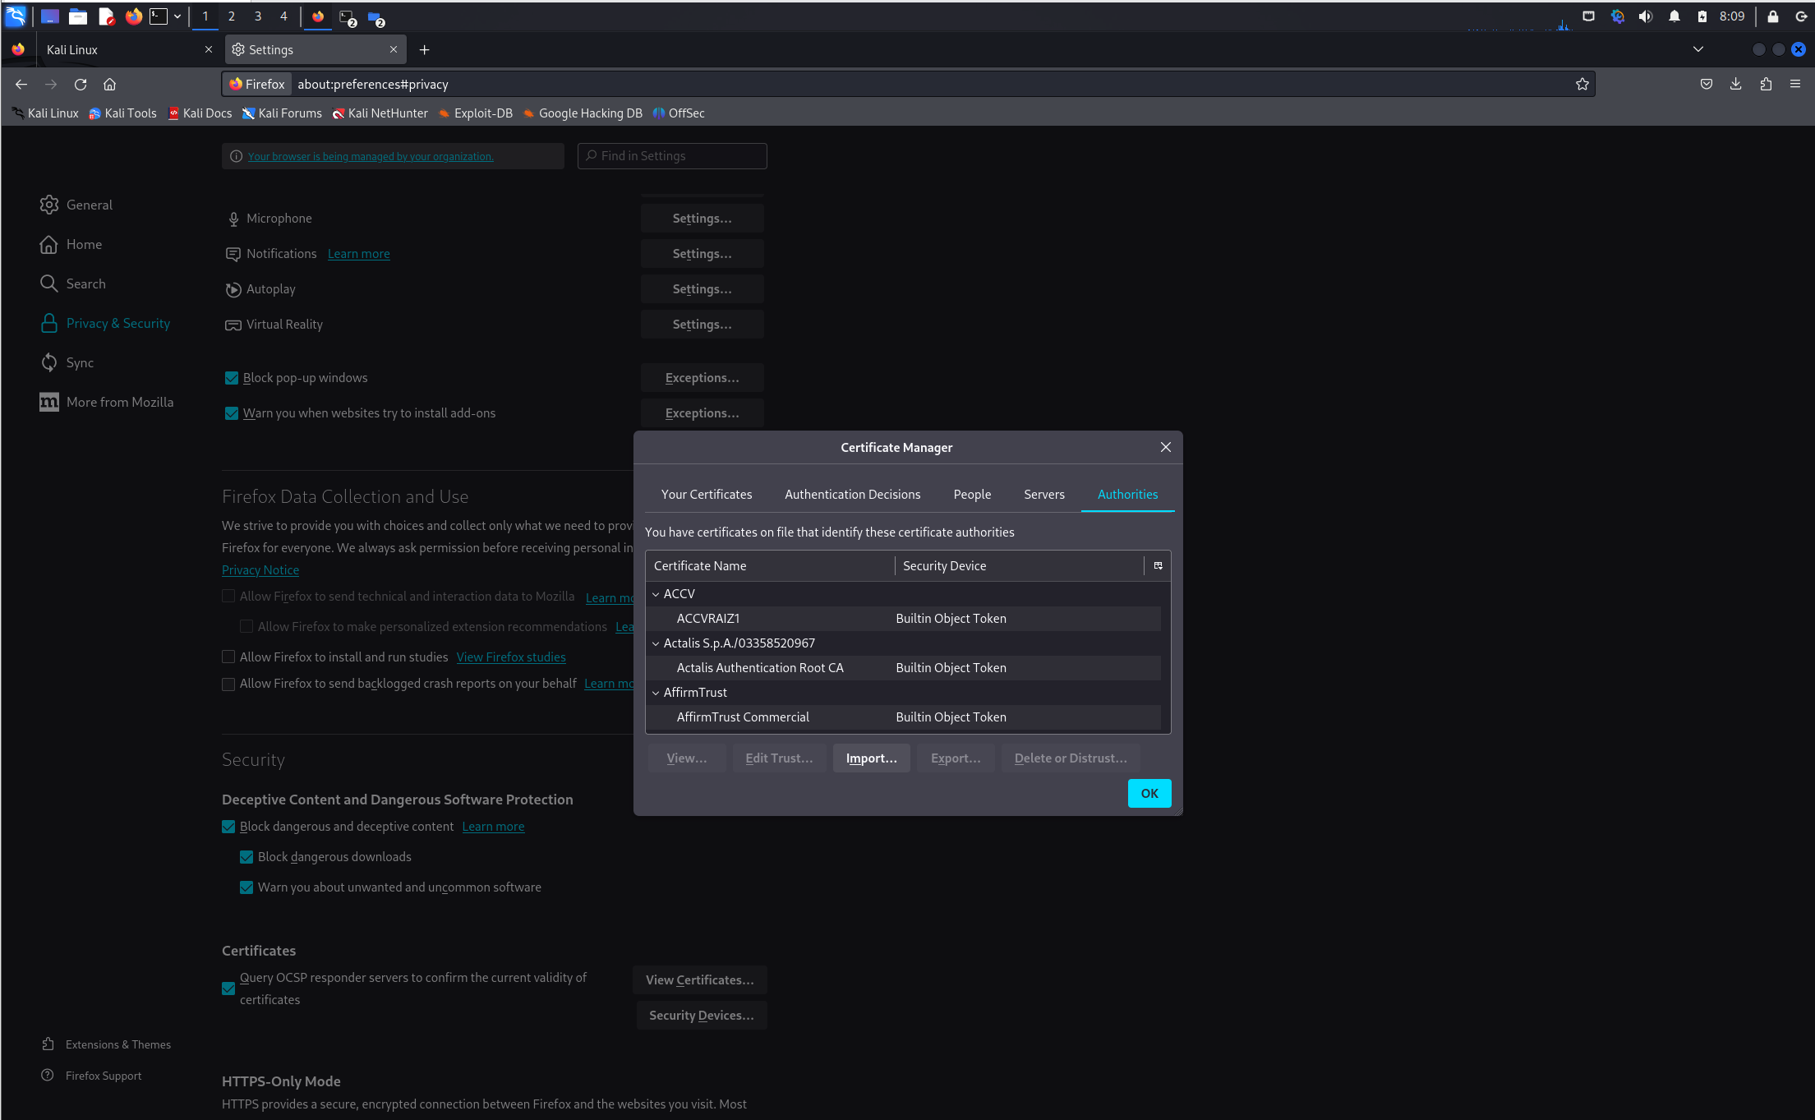Viewport: 1815px width, 1120px height.
Task: Open browser managed by organization link
Action: (371, 156)
